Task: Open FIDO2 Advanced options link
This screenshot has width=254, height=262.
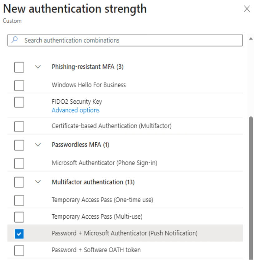Action: (76, 110)
